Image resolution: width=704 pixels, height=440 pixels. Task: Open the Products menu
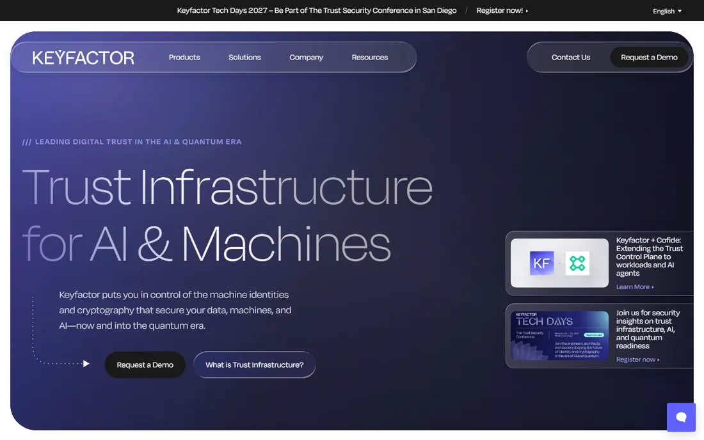(x=184, y=58)
